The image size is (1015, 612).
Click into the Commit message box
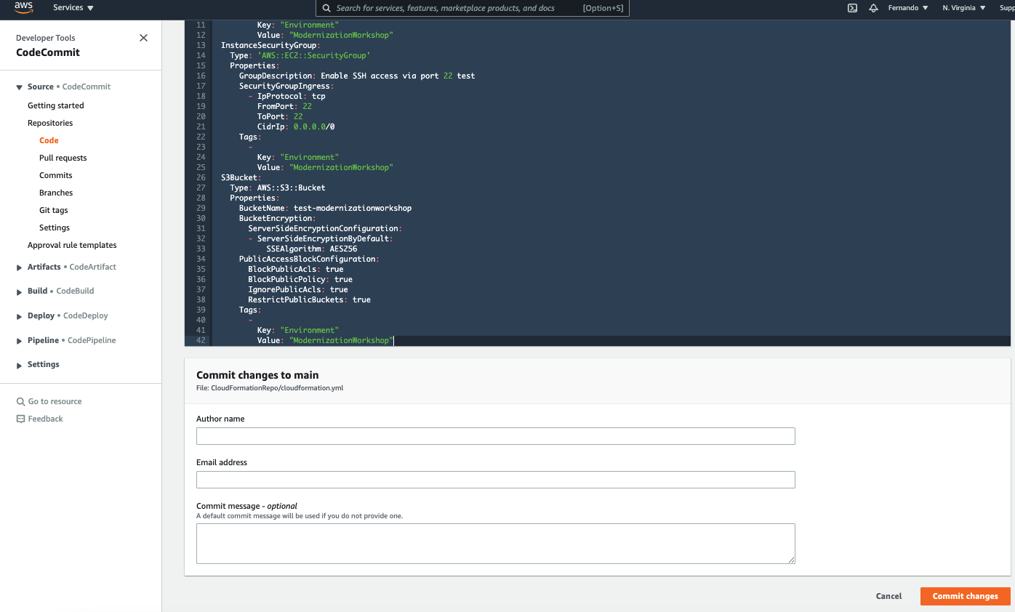pyautogui.click(x=495, y=544)
